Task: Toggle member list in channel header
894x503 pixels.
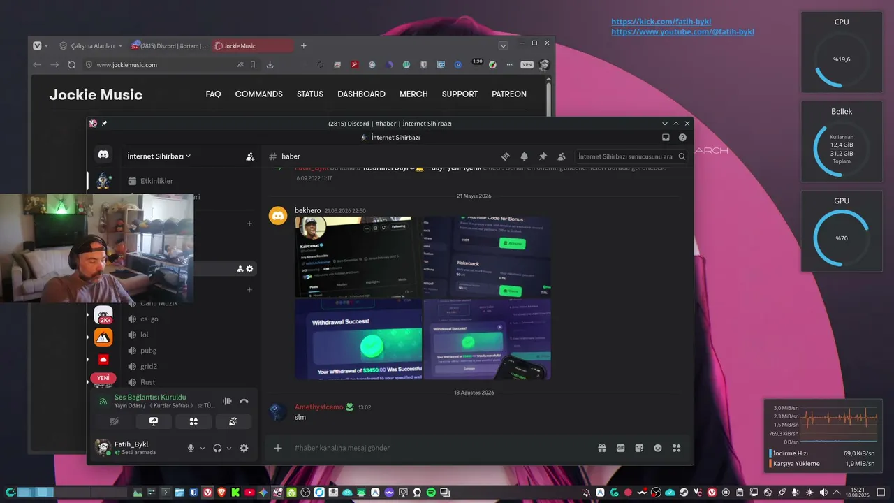Action: tap(562, 156)
